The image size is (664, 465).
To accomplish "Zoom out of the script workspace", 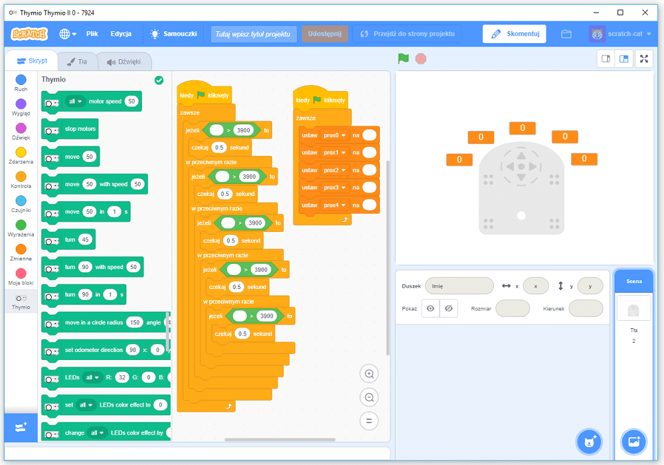I will (369, 397).
